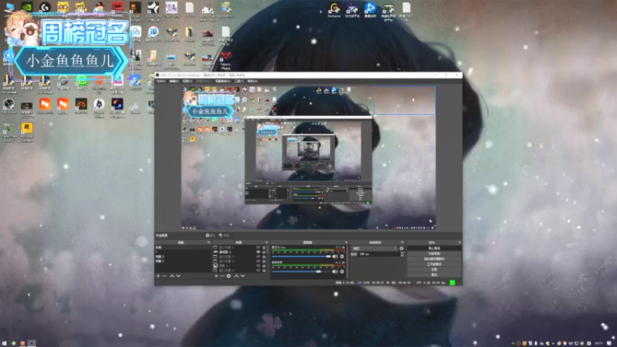Add a new scene with the plus icon

158,276
